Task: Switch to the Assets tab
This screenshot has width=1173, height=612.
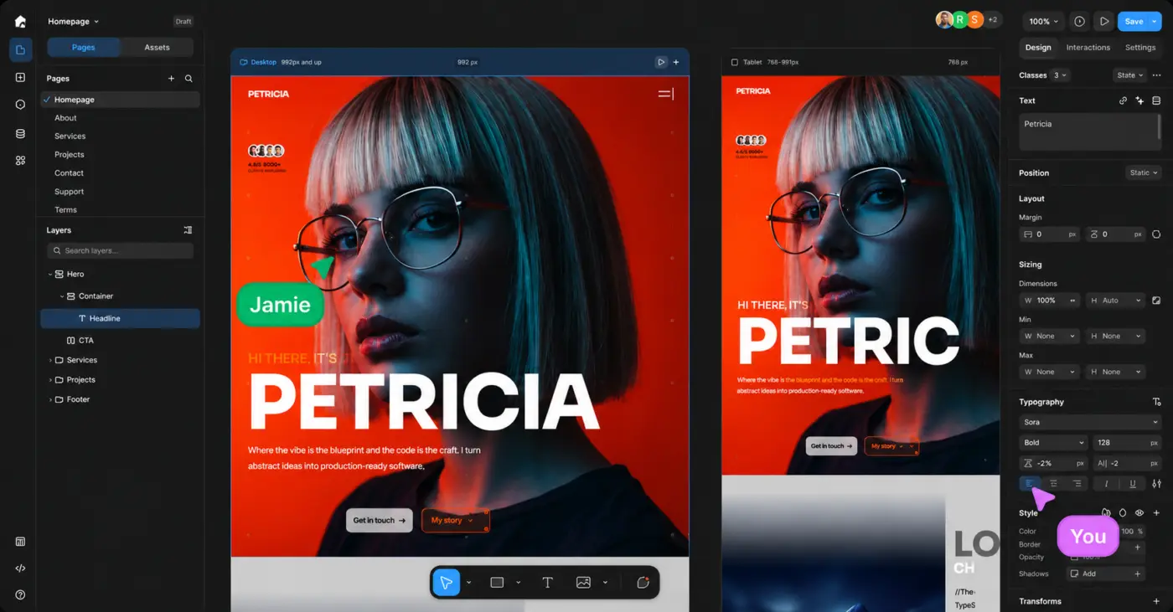Action: click(157, 48)
